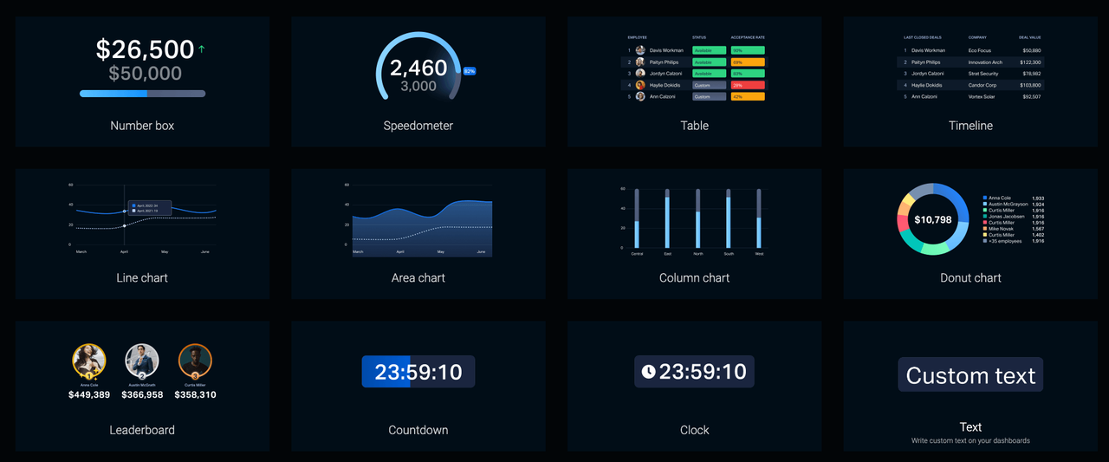
Task: Click Davis Workman's avatar in the Table widget
Action: (x=640, y=50)
